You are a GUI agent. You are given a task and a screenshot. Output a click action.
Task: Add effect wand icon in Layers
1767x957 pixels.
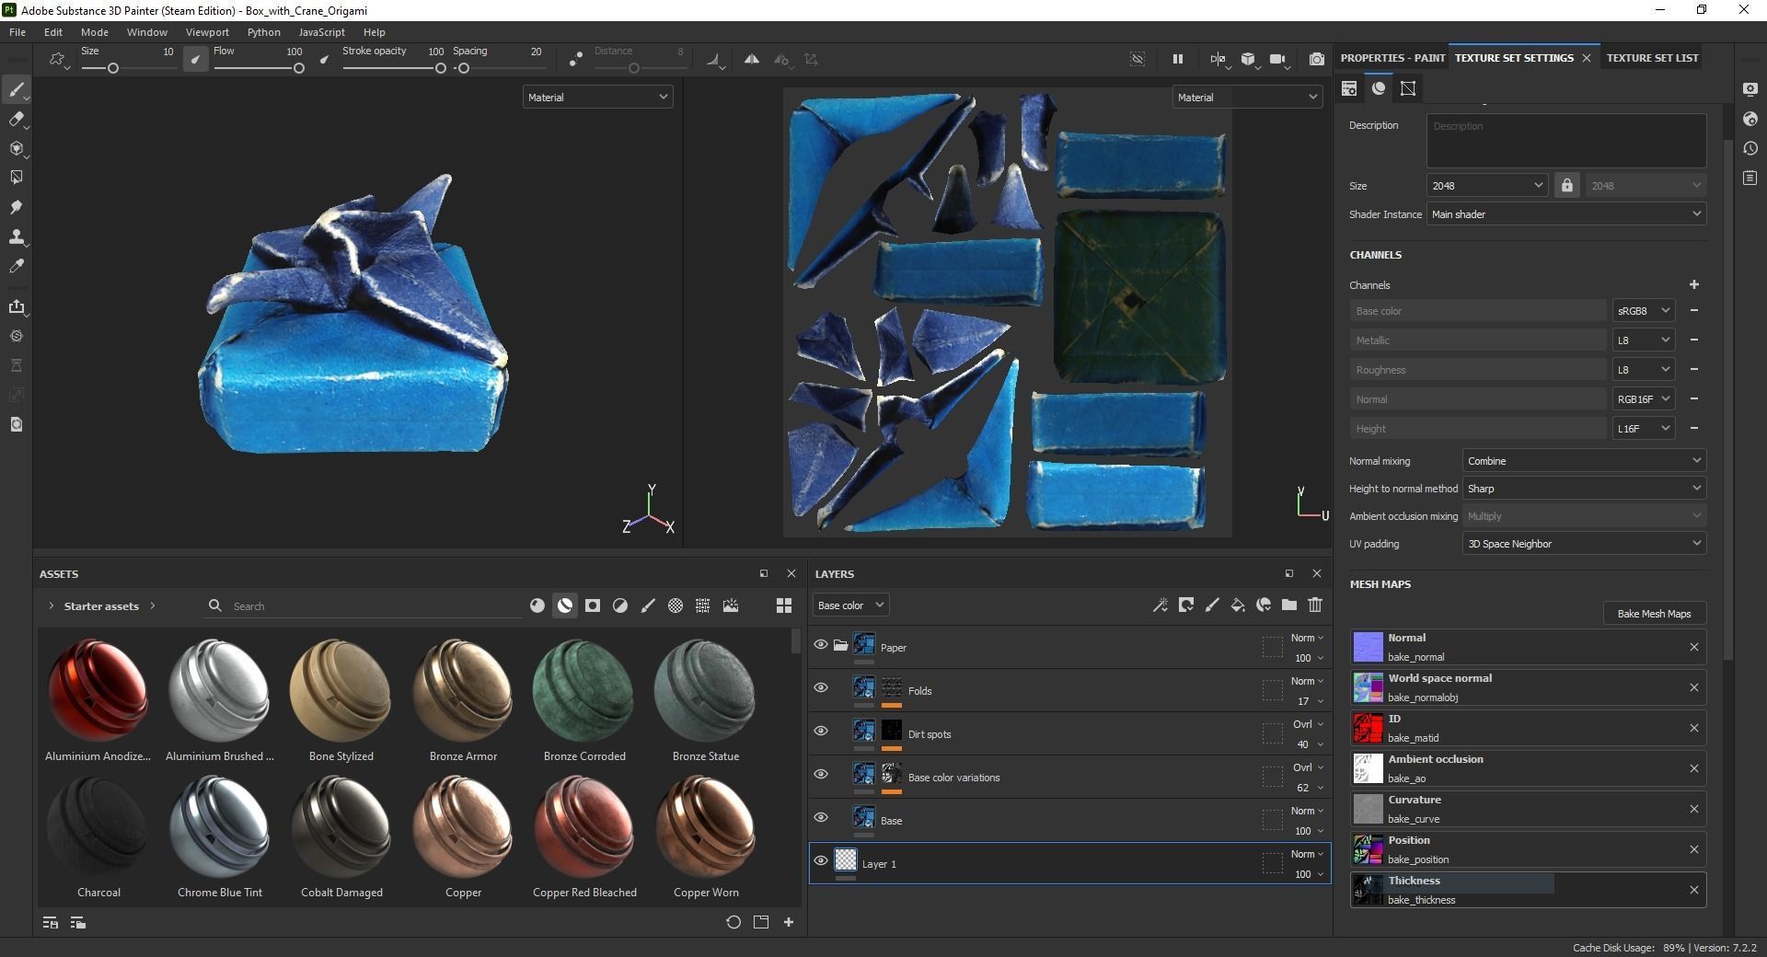pos(1161,605)
